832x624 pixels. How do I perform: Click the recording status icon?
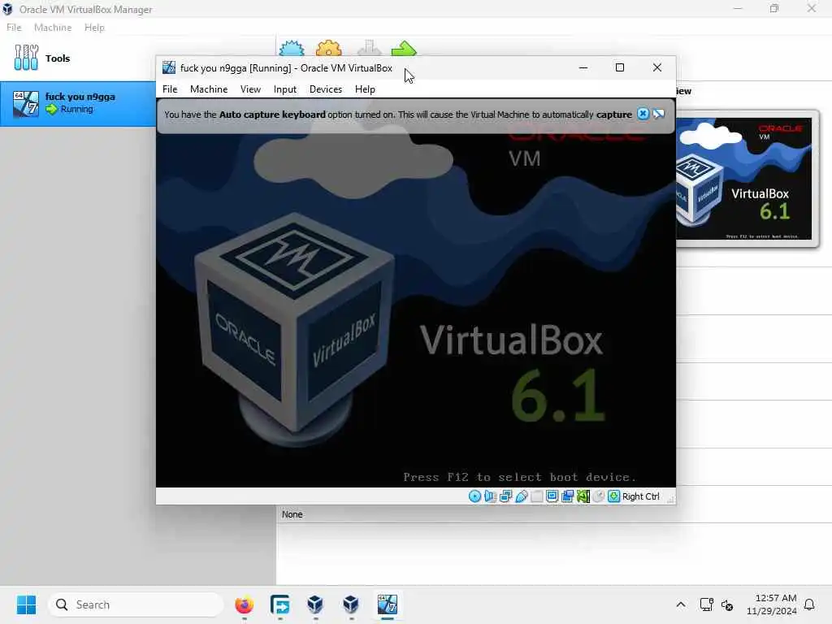click(x=567, y=496)
